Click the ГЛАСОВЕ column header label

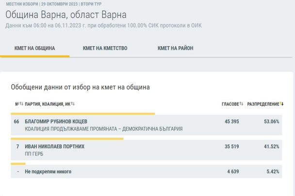tap(230, 104)
